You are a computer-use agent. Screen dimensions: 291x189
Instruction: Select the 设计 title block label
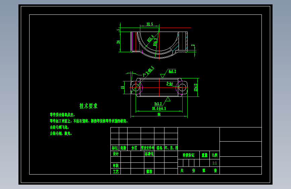point(115,154)
